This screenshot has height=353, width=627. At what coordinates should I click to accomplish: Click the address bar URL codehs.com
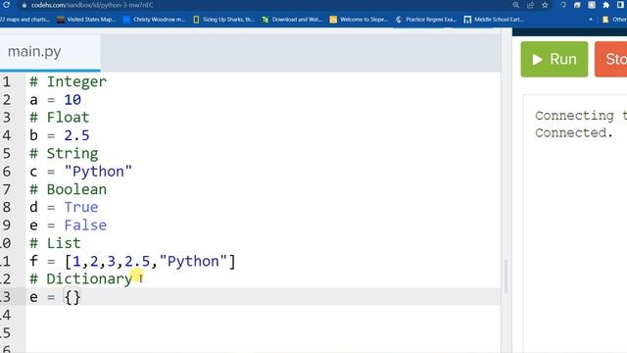tap(92, 5)
